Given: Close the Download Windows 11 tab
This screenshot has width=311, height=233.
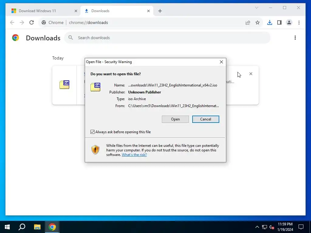Looking at the screenshot, I should tap(76, 11).
